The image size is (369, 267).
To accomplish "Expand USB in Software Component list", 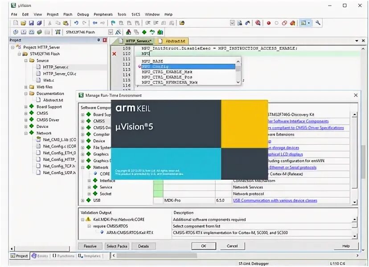I will coord(82,200).
